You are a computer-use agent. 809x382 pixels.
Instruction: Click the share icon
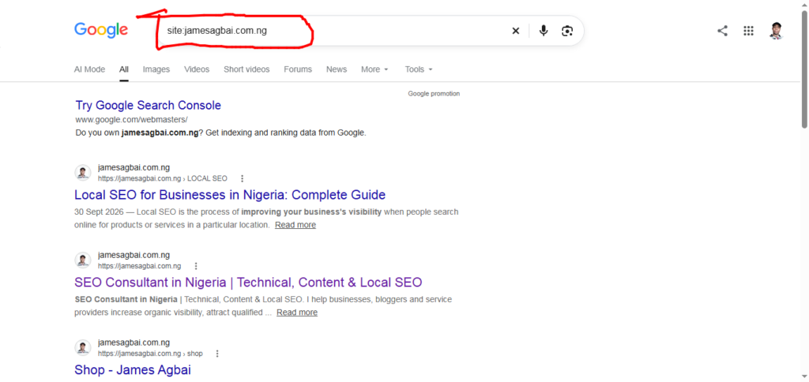(x=722, y=31)
